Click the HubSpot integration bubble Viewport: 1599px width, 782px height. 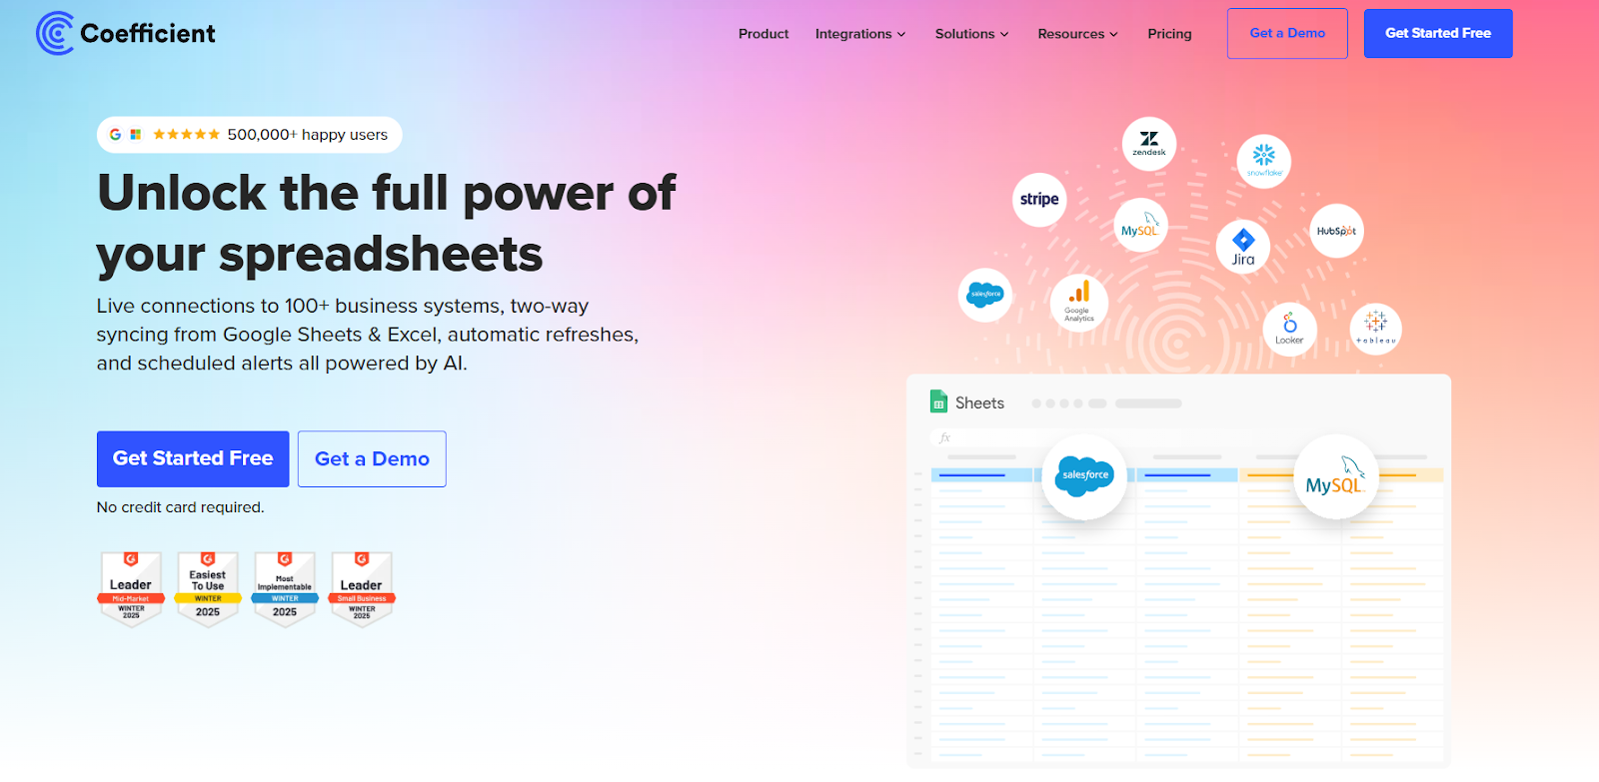tap(1336, 231)
